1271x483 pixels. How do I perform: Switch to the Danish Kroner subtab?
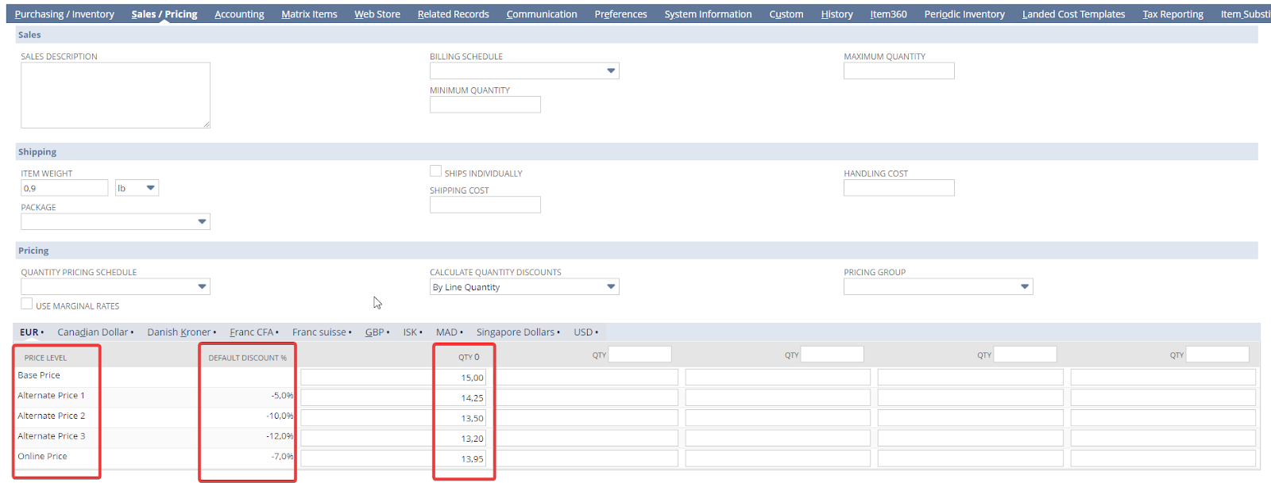pyautogui.click(x=180, y=332)
